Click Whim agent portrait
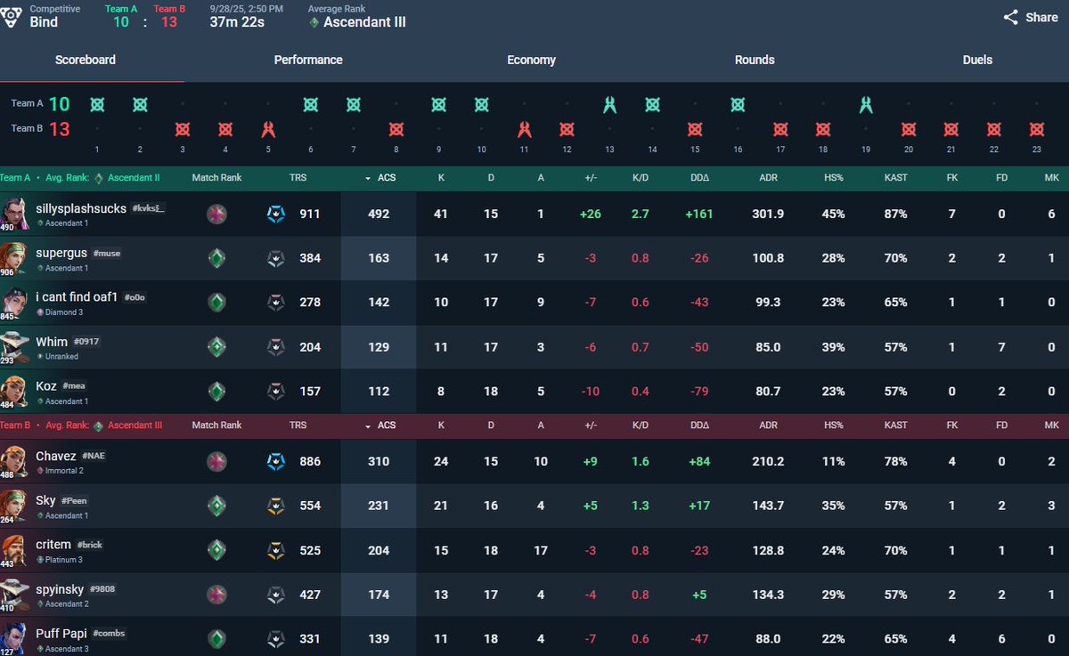The height and width of the screenshot is (656, 1069). click(15, 347)
